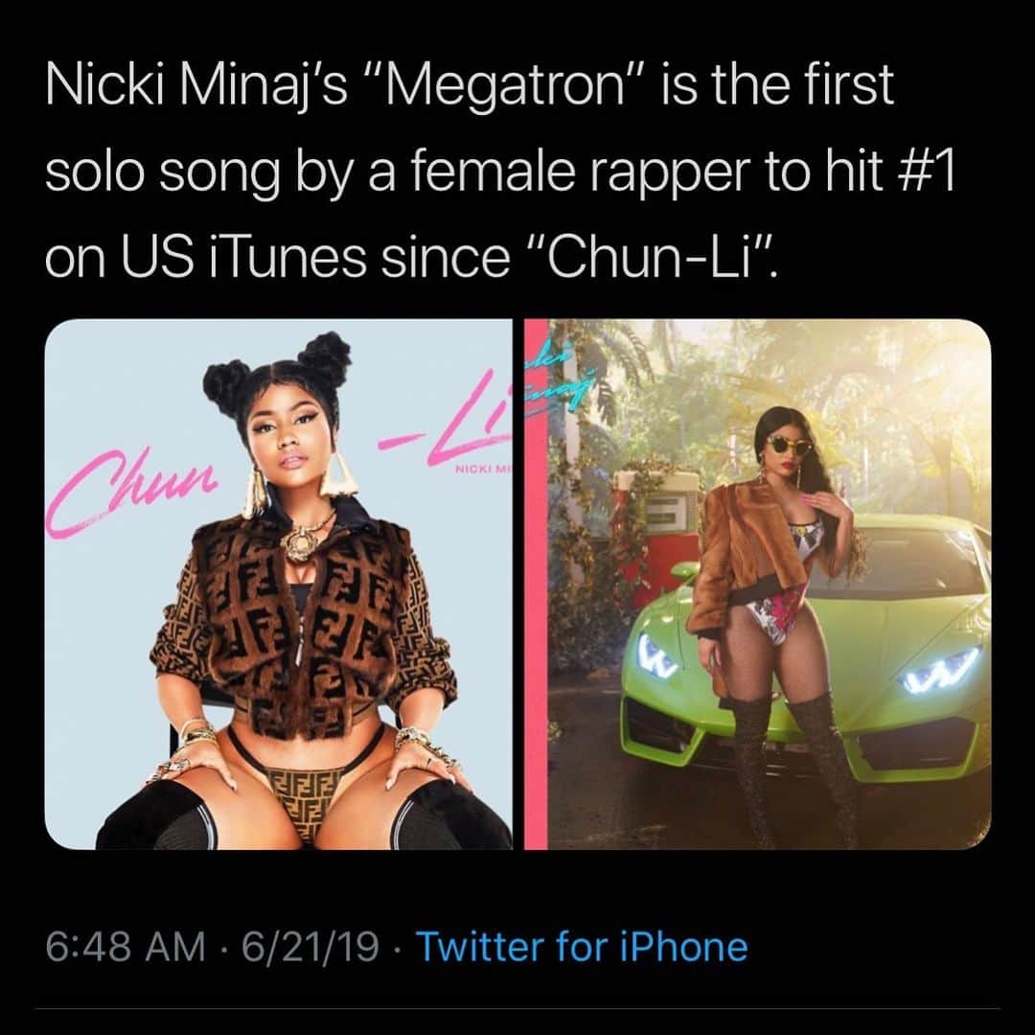Open the Chun-Li cover art image

[279, 585]
